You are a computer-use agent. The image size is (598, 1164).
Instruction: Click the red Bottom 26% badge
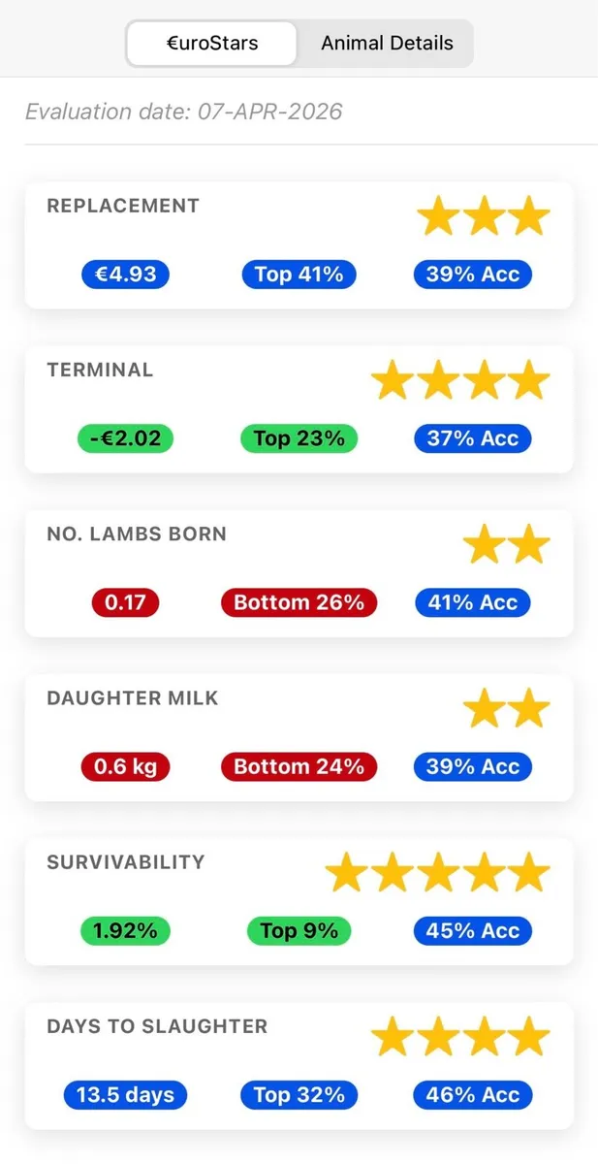299,602
